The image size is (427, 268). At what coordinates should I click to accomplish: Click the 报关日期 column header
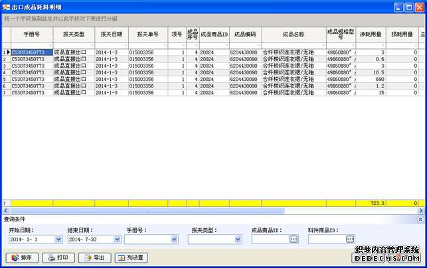point(111,34)
